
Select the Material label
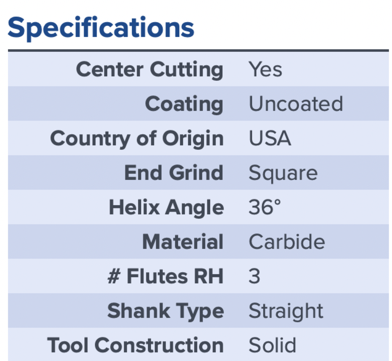click(183, 242)
